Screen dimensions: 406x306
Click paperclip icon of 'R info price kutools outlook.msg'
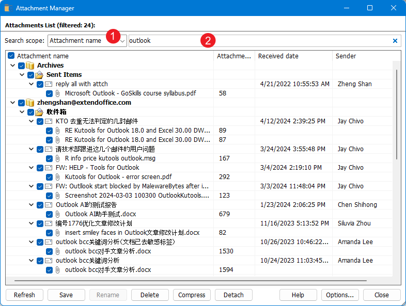(58, 158)
